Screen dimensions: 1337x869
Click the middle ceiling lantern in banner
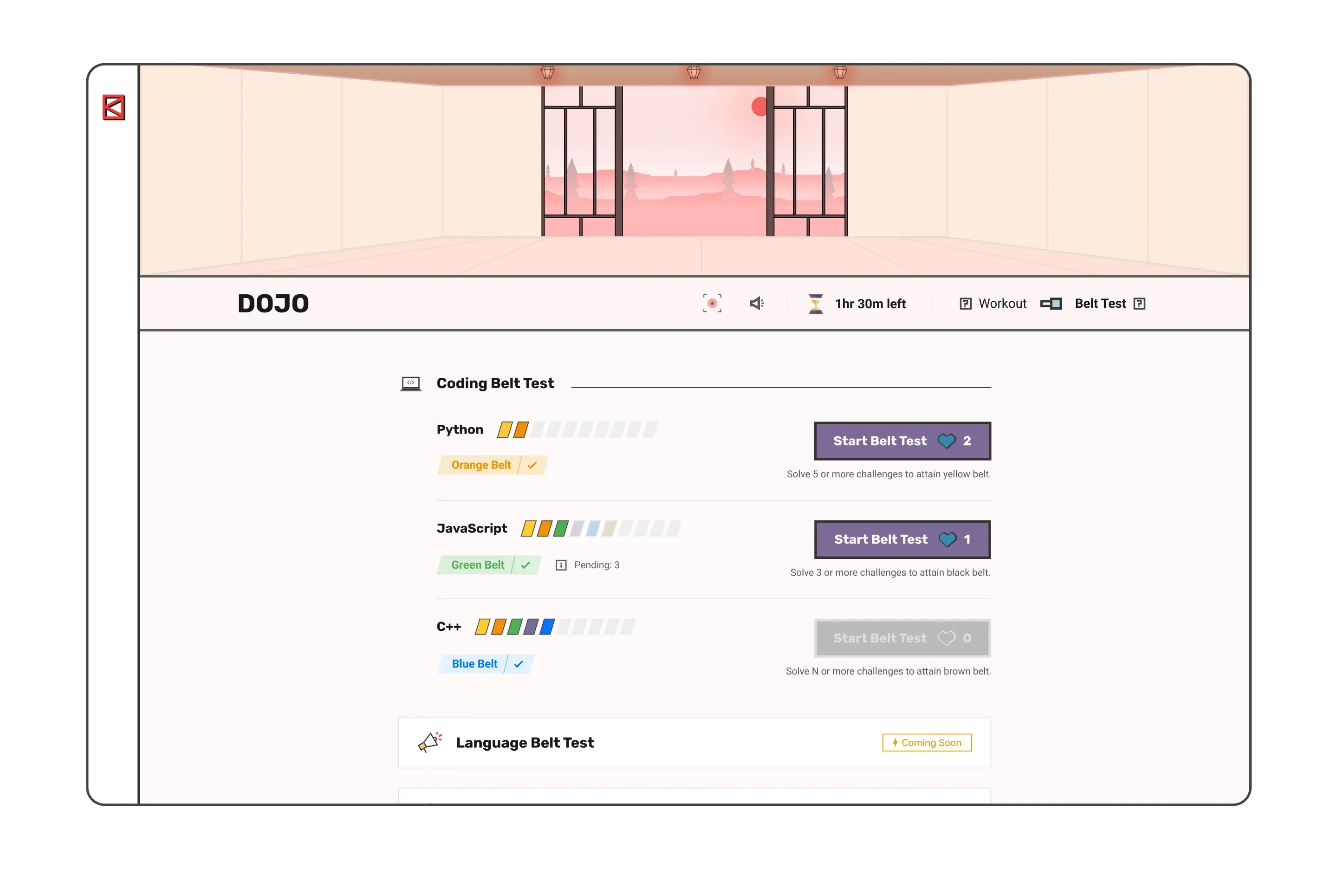click(x=693, y=72)
